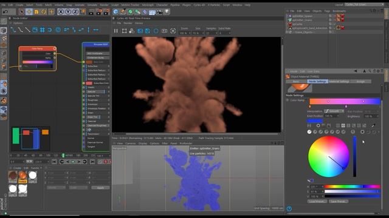Image resolution: width=389 pixels, height=218 pixels.
Task: Open the File menu in main menu bar
Action: pyautogui.click(x=4, y=5)
